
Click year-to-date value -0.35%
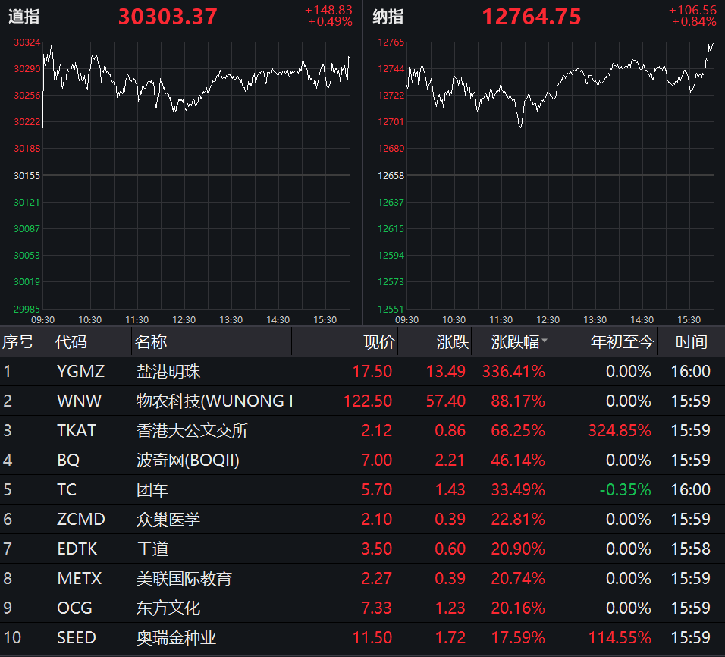click(x=625, y=490)
